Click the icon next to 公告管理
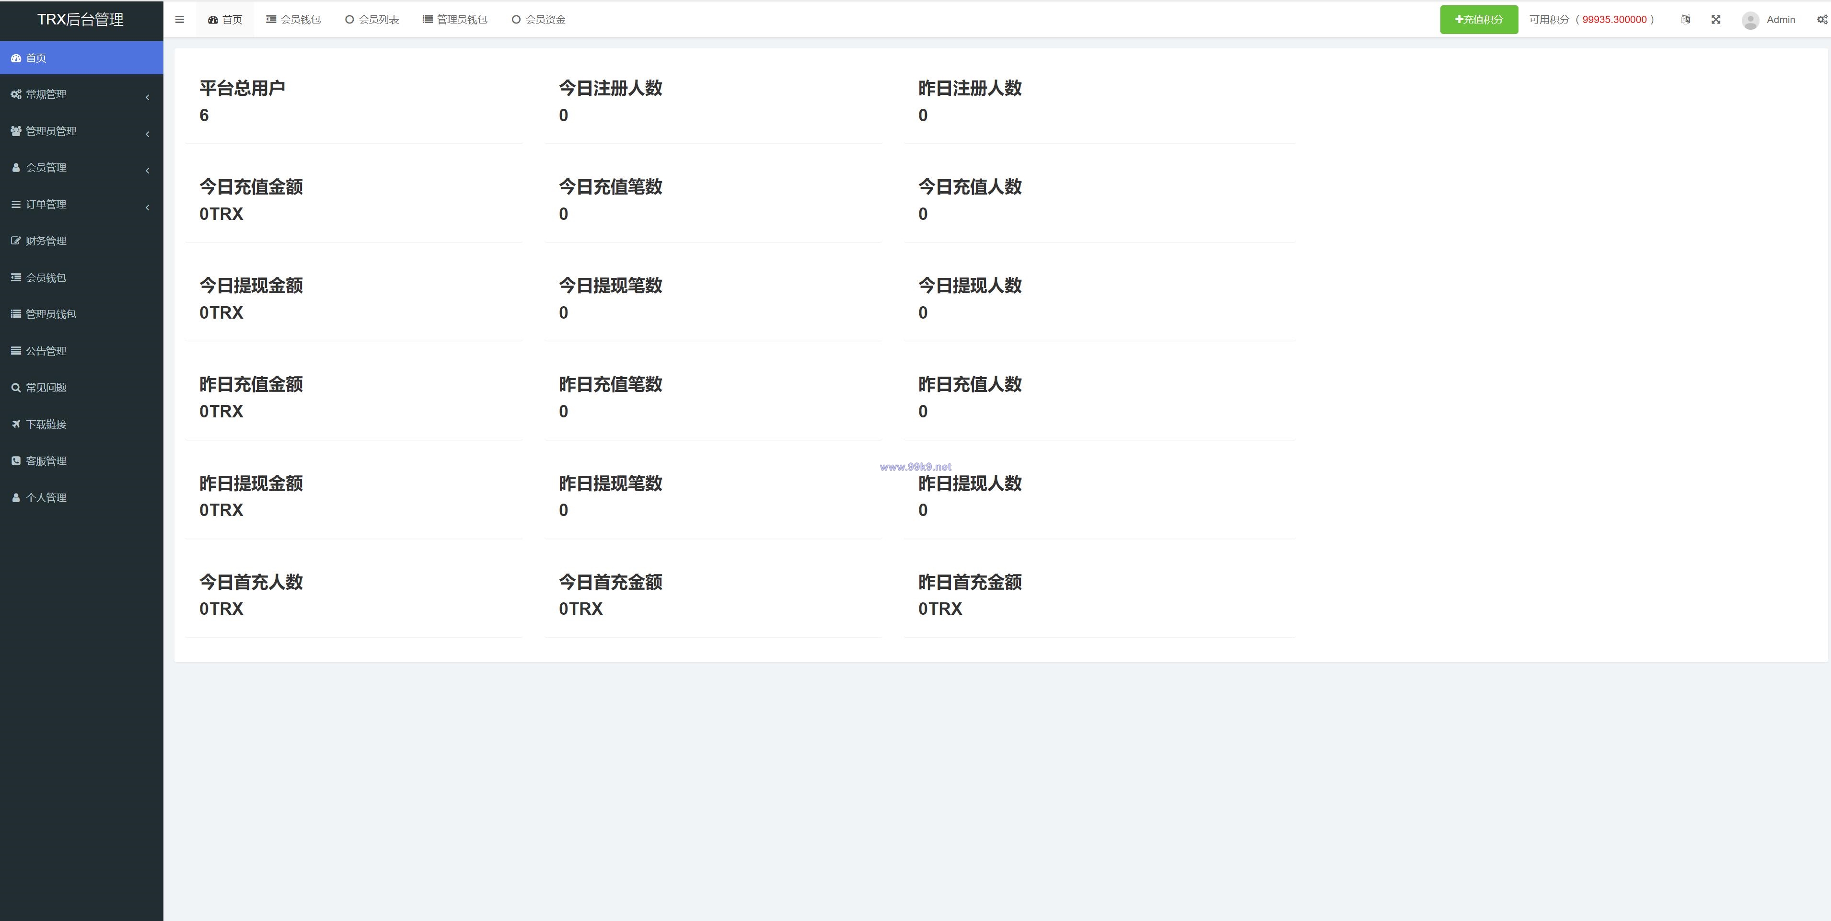The height and width of the screenshot is (921, 1831). pyautogui.click(x=16, y=351)
